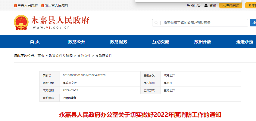The width and height of the screenshot is (256, 121).
Task: Click the emblem icon beside 浙江省人民政府
Action: tap(42, 5)
